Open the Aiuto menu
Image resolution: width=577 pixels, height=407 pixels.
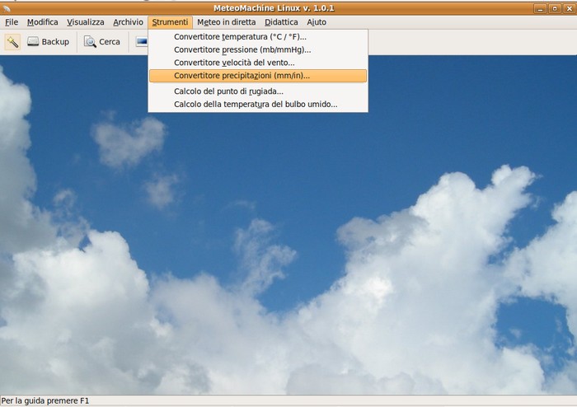pos(317,22)
